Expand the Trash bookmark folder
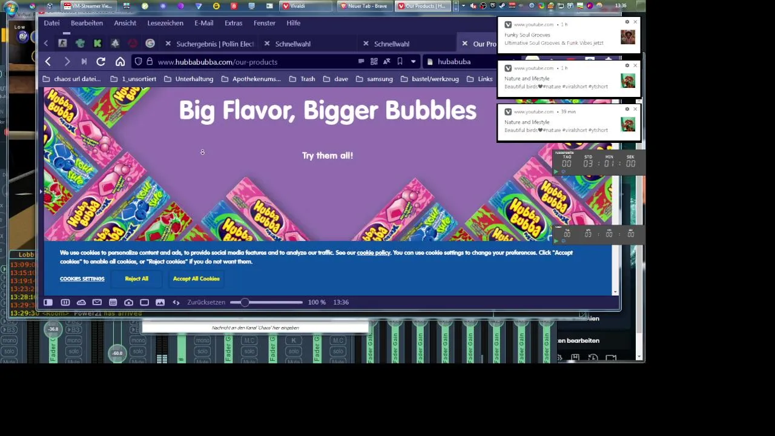The image size is (775, 436). point(302,79)
